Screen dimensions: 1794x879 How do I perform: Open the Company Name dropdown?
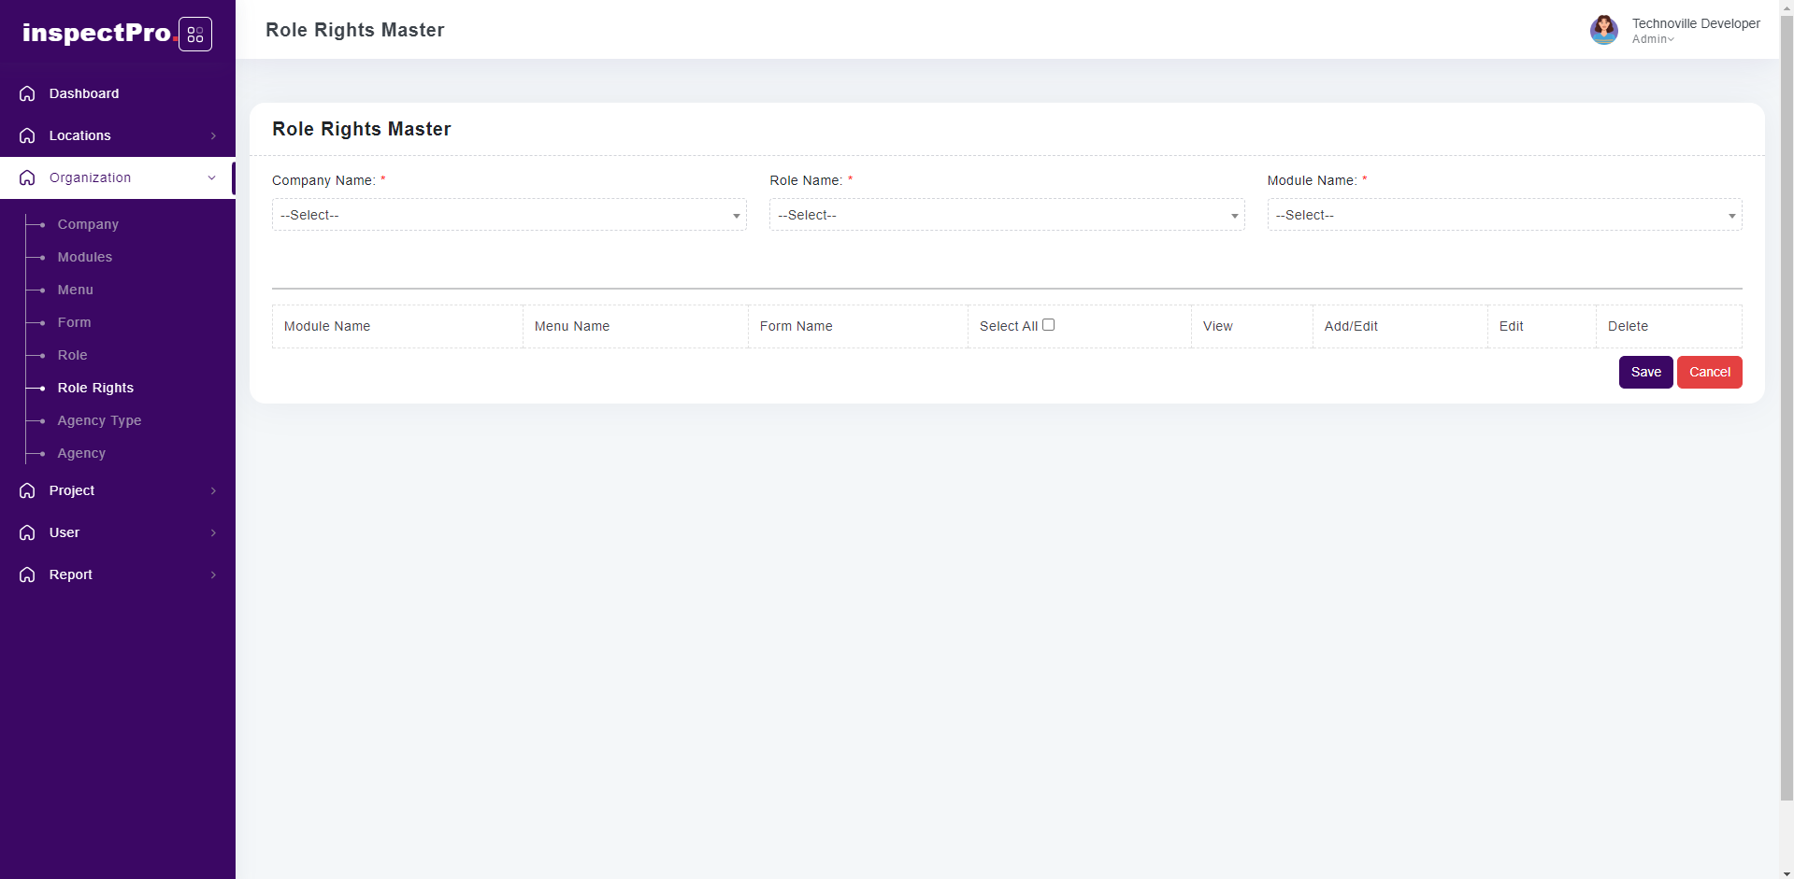tap(509, 215)
